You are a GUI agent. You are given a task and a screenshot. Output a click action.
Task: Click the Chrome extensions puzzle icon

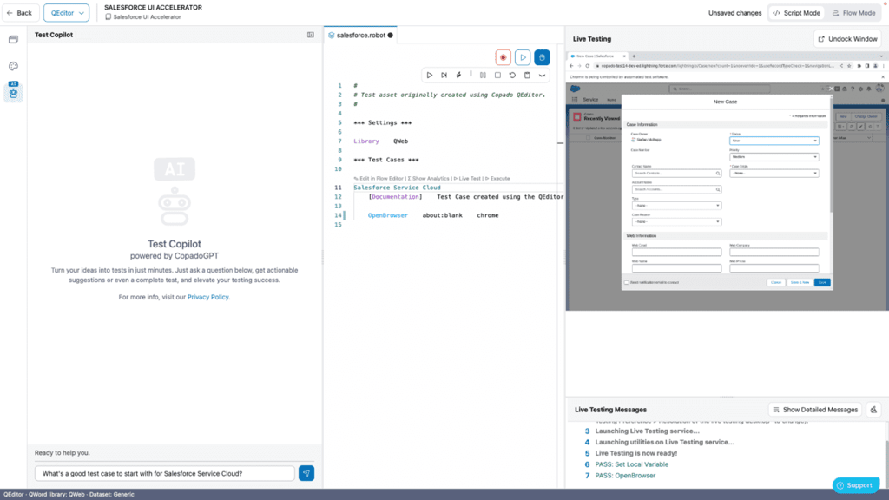859,66
